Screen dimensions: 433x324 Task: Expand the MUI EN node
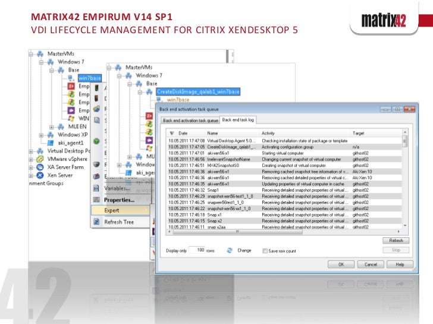(x=52, y=127)
